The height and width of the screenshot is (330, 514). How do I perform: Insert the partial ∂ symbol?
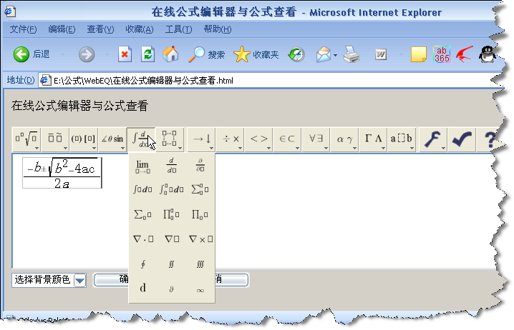(x=171, y=289)
